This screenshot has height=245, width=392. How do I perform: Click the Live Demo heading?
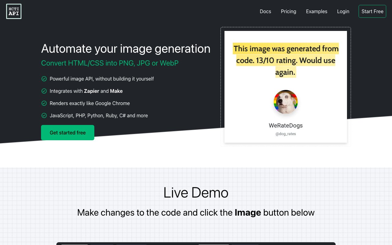(196, 193)
